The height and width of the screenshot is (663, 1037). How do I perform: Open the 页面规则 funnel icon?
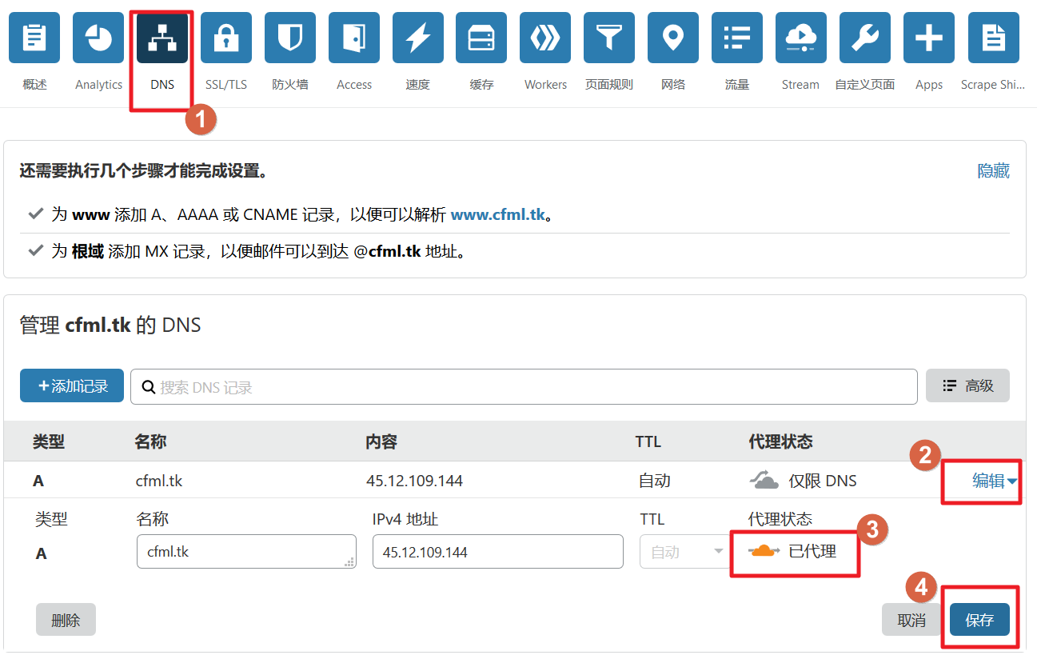point(609,38)
